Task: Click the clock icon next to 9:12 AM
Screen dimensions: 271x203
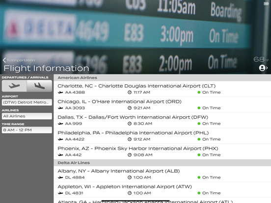Action: pyautogui.click(x=130, y=139)
